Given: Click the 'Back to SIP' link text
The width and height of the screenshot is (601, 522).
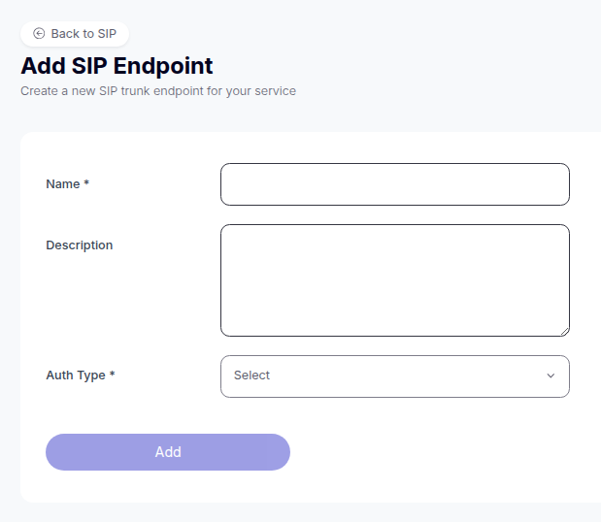Looking at the screenshot, I should point(83,33).
